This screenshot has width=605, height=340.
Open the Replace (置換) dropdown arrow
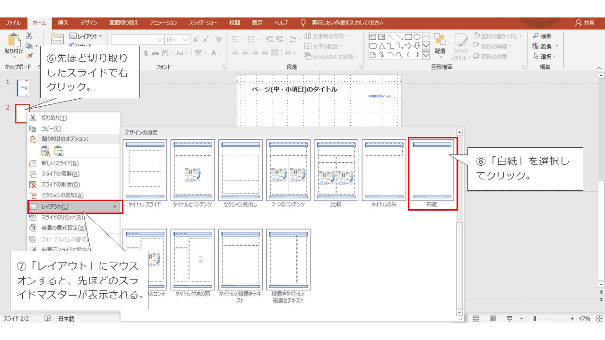click(557, 46)
